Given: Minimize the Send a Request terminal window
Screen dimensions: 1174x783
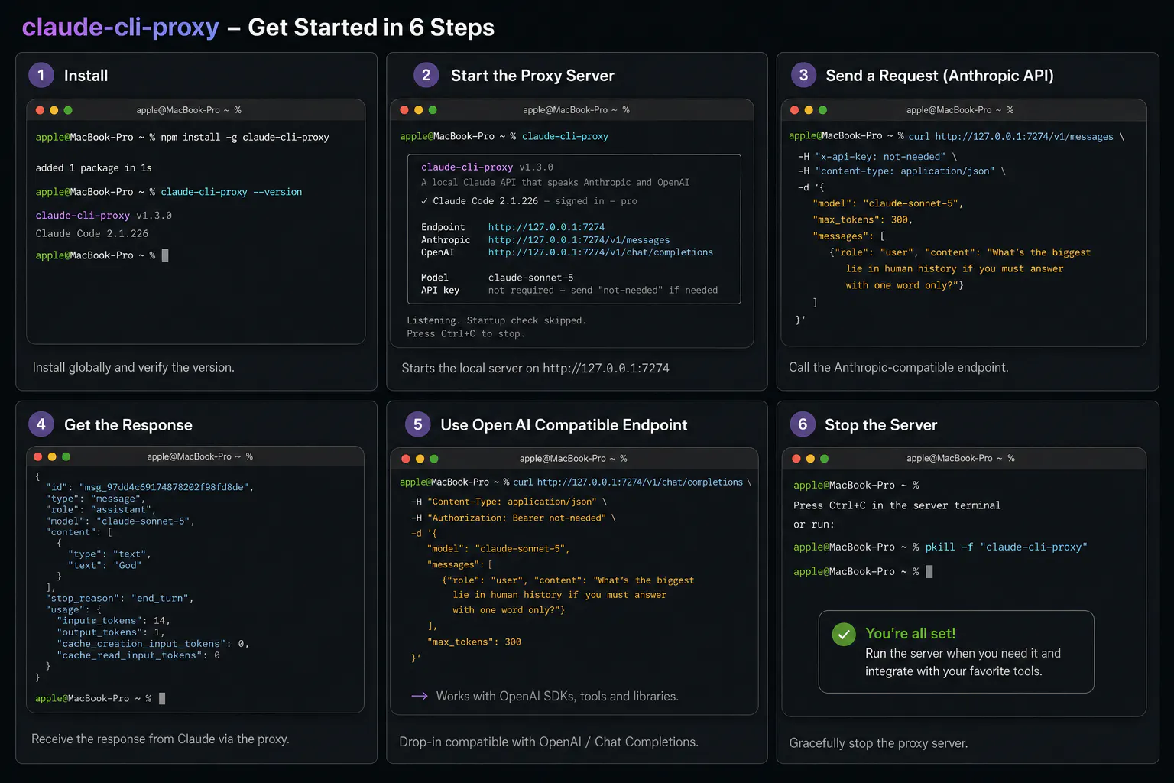Looking at the screenshot, I should (x=809, y=110).
